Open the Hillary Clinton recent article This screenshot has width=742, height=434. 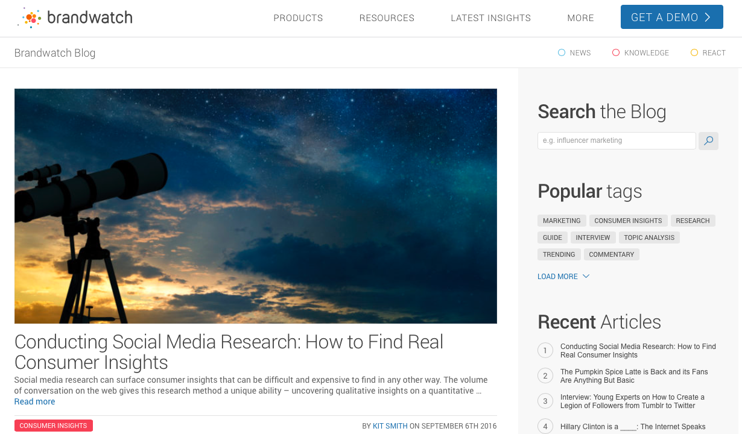click(x=633, y=427)
